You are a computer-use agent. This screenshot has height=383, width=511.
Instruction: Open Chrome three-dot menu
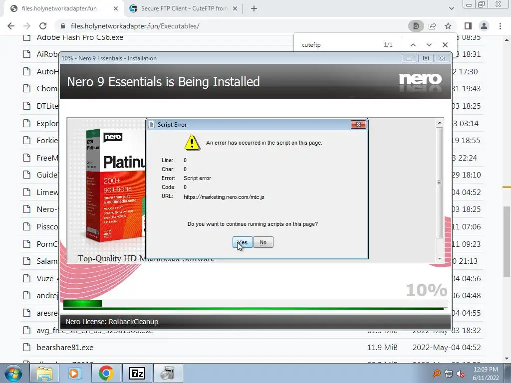click(x=500, y=26)
